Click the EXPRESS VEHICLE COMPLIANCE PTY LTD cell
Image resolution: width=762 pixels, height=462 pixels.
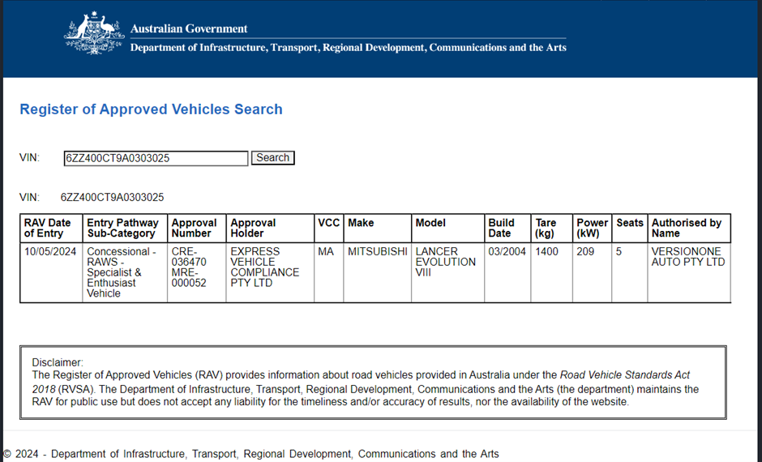265,267
